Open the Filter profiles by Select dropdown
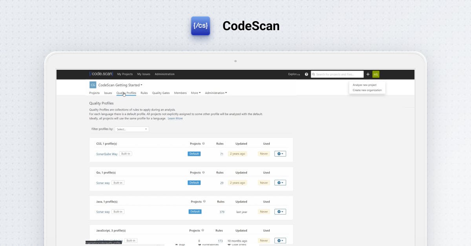Image resolution: width=471 pixels, height=246 pixels. pos(132,129)
